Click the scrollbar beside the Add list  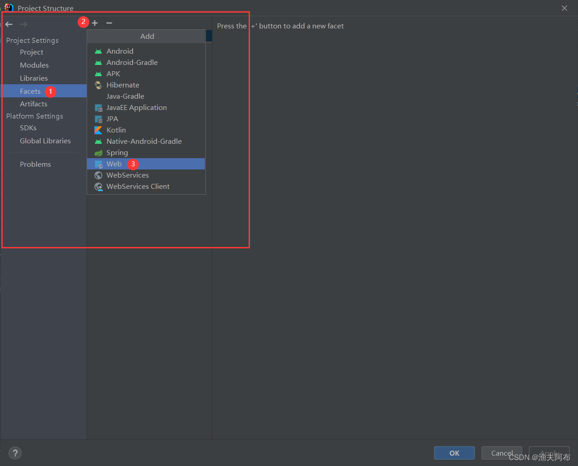[208, 36]
